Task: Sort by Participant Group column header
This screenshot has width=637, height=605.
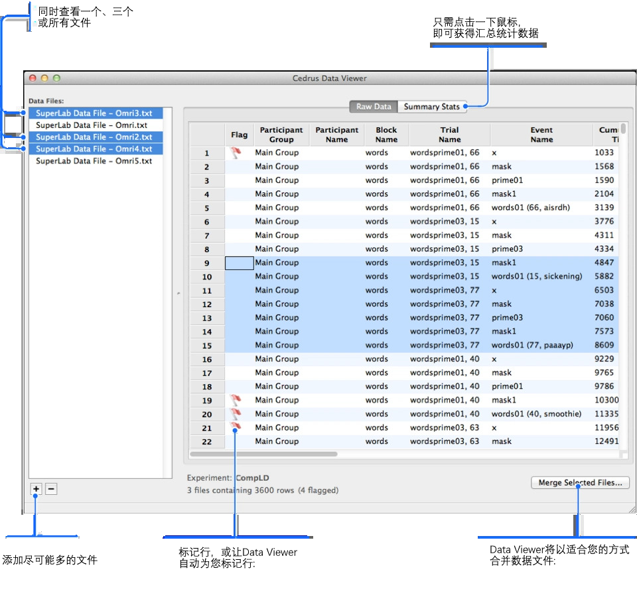Action: point(281,135)
